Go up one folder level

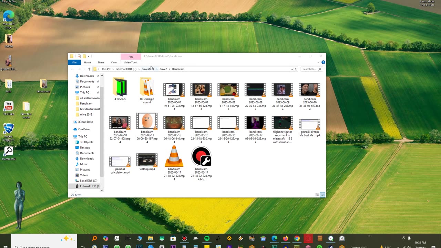point(89,69)
